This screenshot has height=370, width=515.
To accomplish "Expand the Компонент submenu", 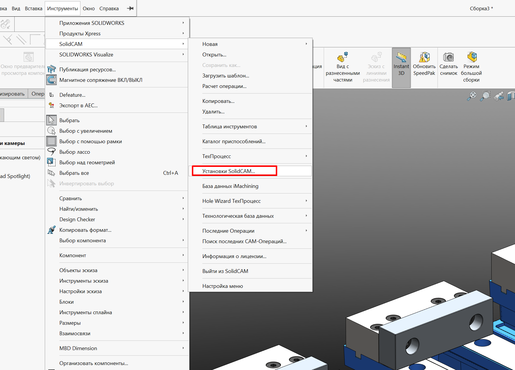I will click(117, 255).
